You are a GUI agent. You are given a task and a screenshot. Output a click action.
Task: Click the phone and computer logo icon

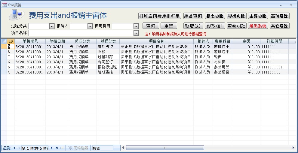point(17,15)
